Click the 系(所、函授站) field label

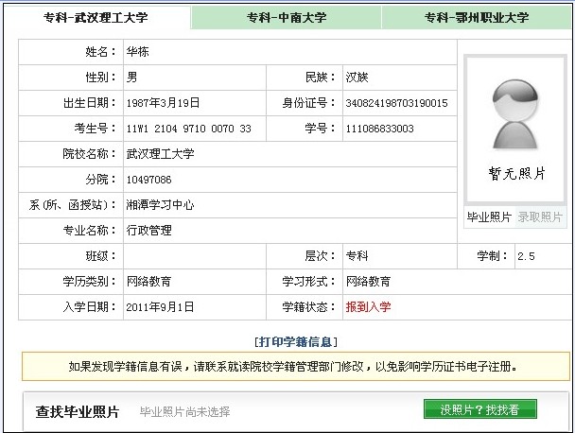72,205
